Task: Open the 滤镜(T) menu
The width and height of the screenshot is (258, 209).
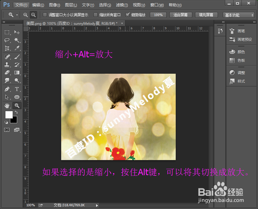Action: click(122, 5)
